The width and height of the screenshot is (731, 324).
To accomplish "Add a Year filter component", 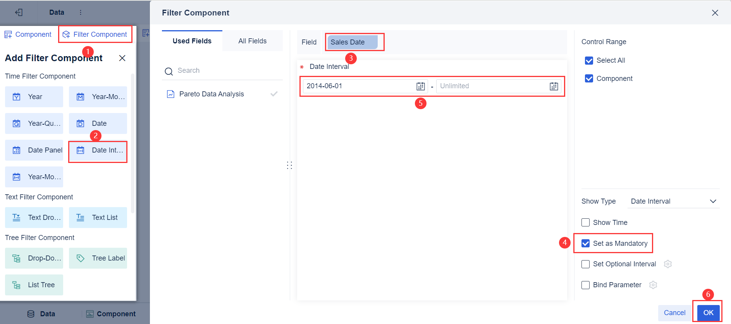I will 34,97.
